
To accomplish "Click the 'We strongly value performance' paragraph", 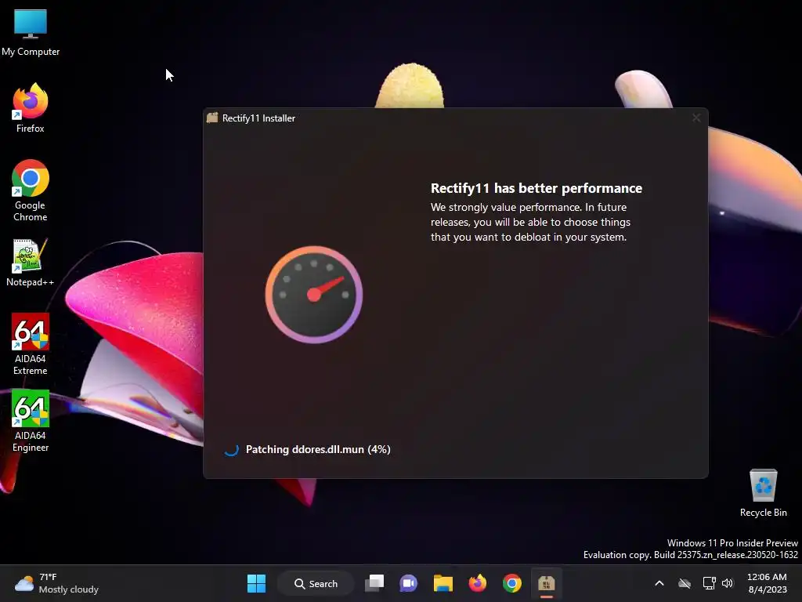I will tap(530, 222).
